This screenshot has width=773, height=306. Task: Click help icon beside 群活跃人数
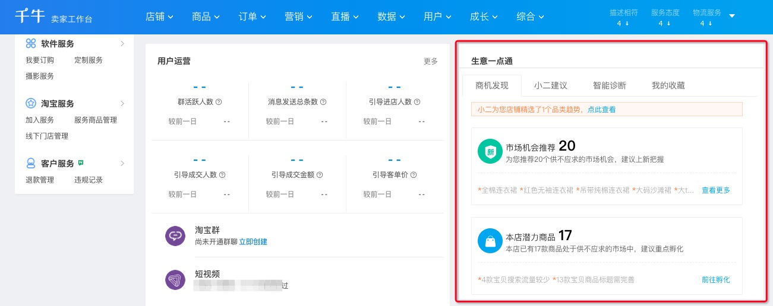pos(219,102)
